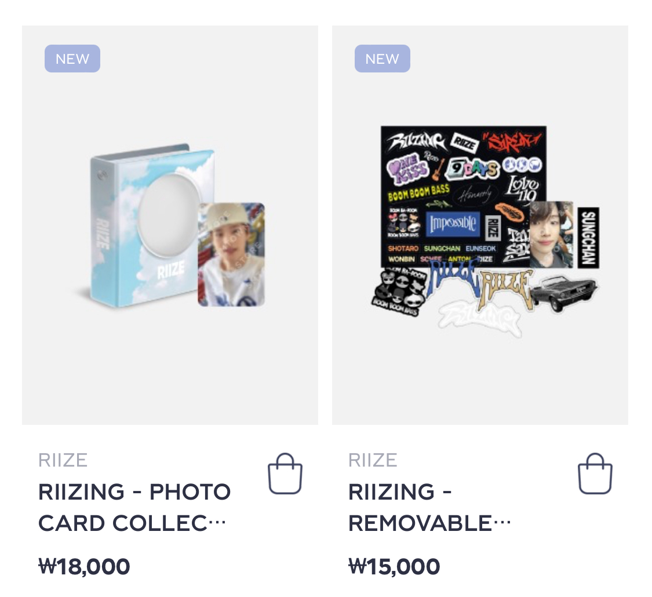Click the convertible car sticker
This screenshot has height=597, width=652.
564,292
